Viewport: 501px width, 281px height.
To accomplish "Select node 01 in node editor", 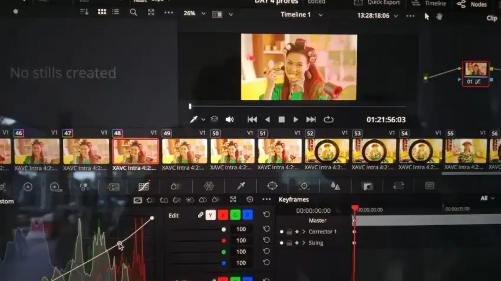I will tap(476, 74).
